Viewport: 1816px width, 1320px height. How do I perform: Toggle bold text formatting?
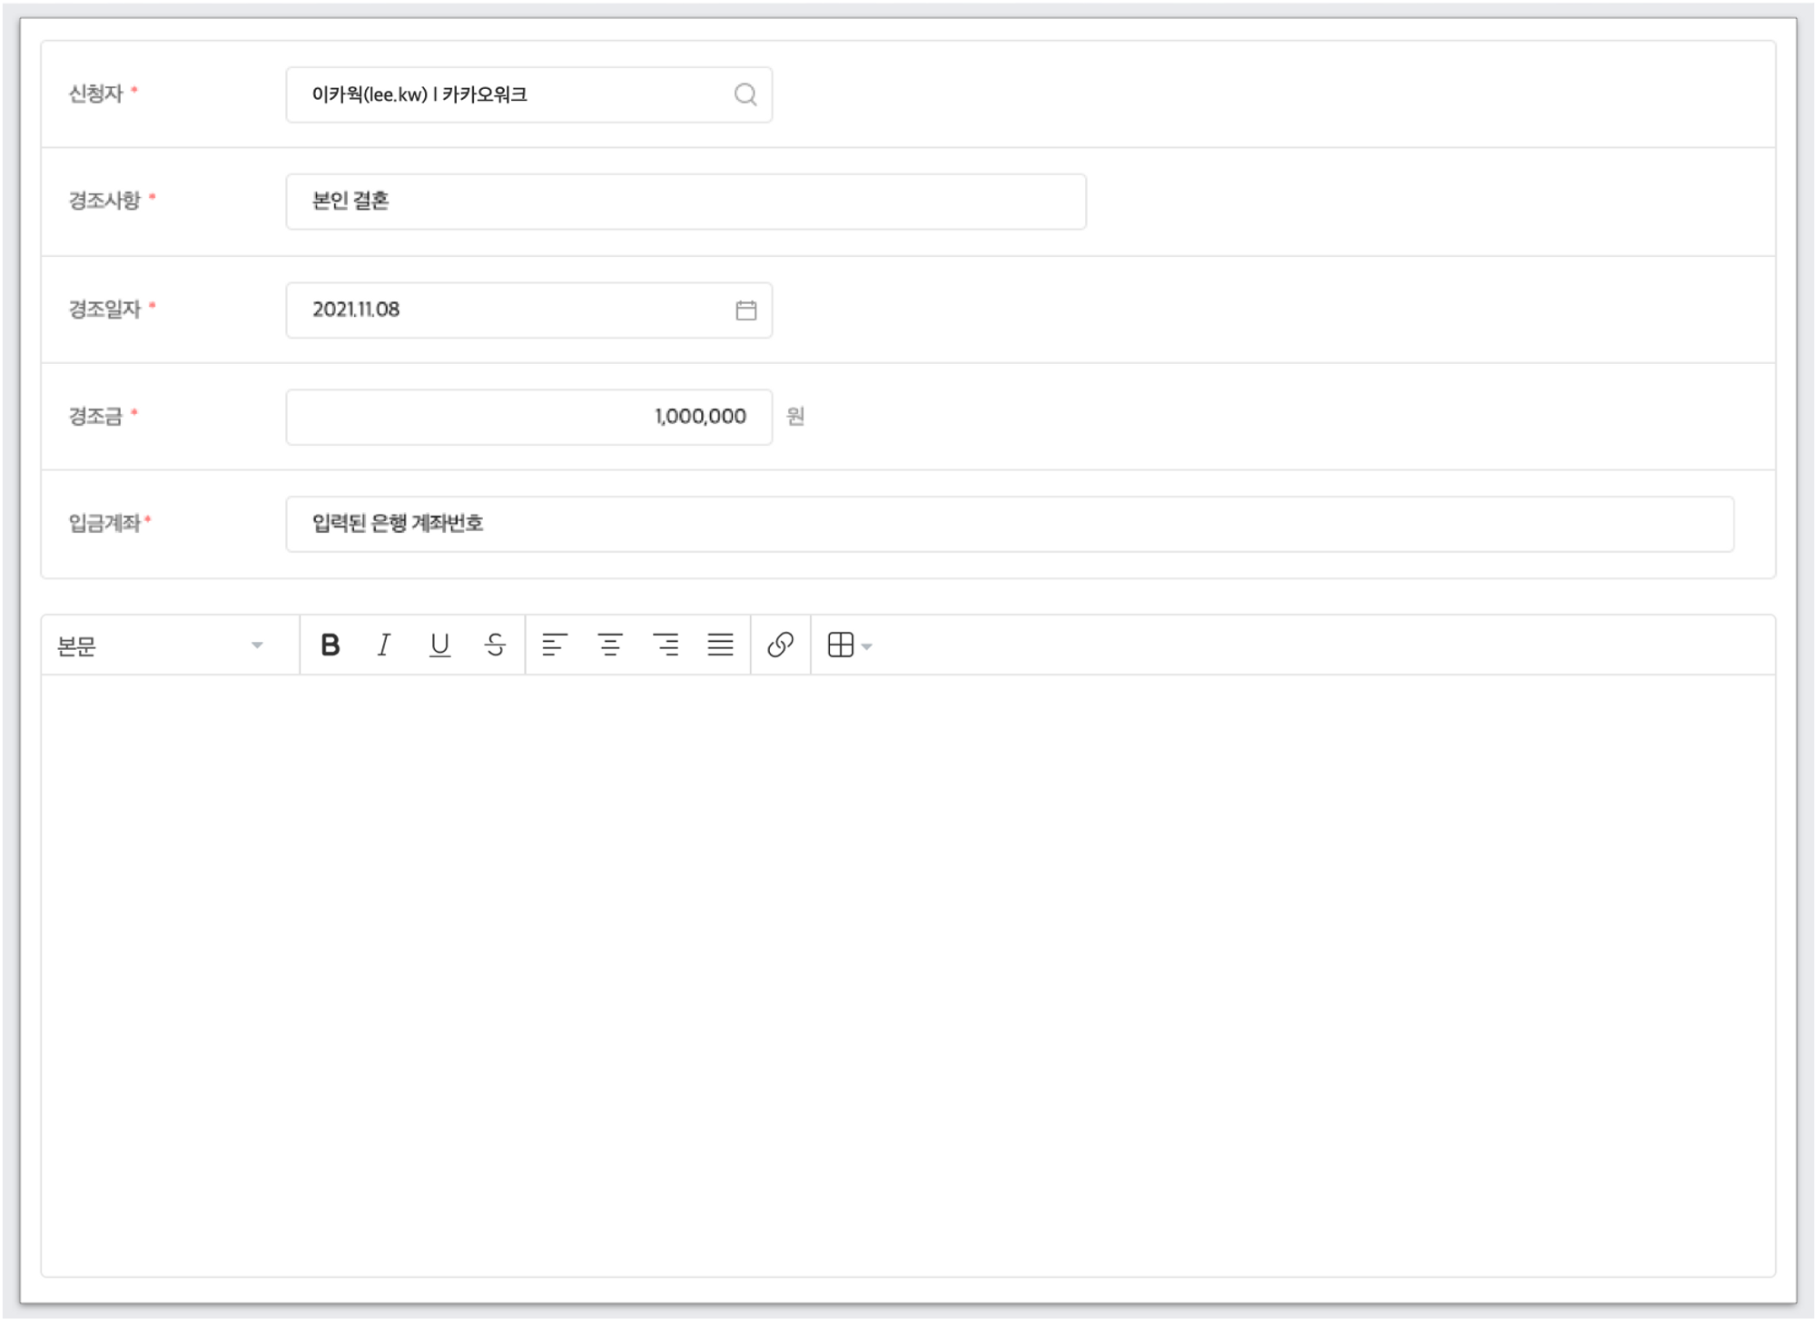331,645
